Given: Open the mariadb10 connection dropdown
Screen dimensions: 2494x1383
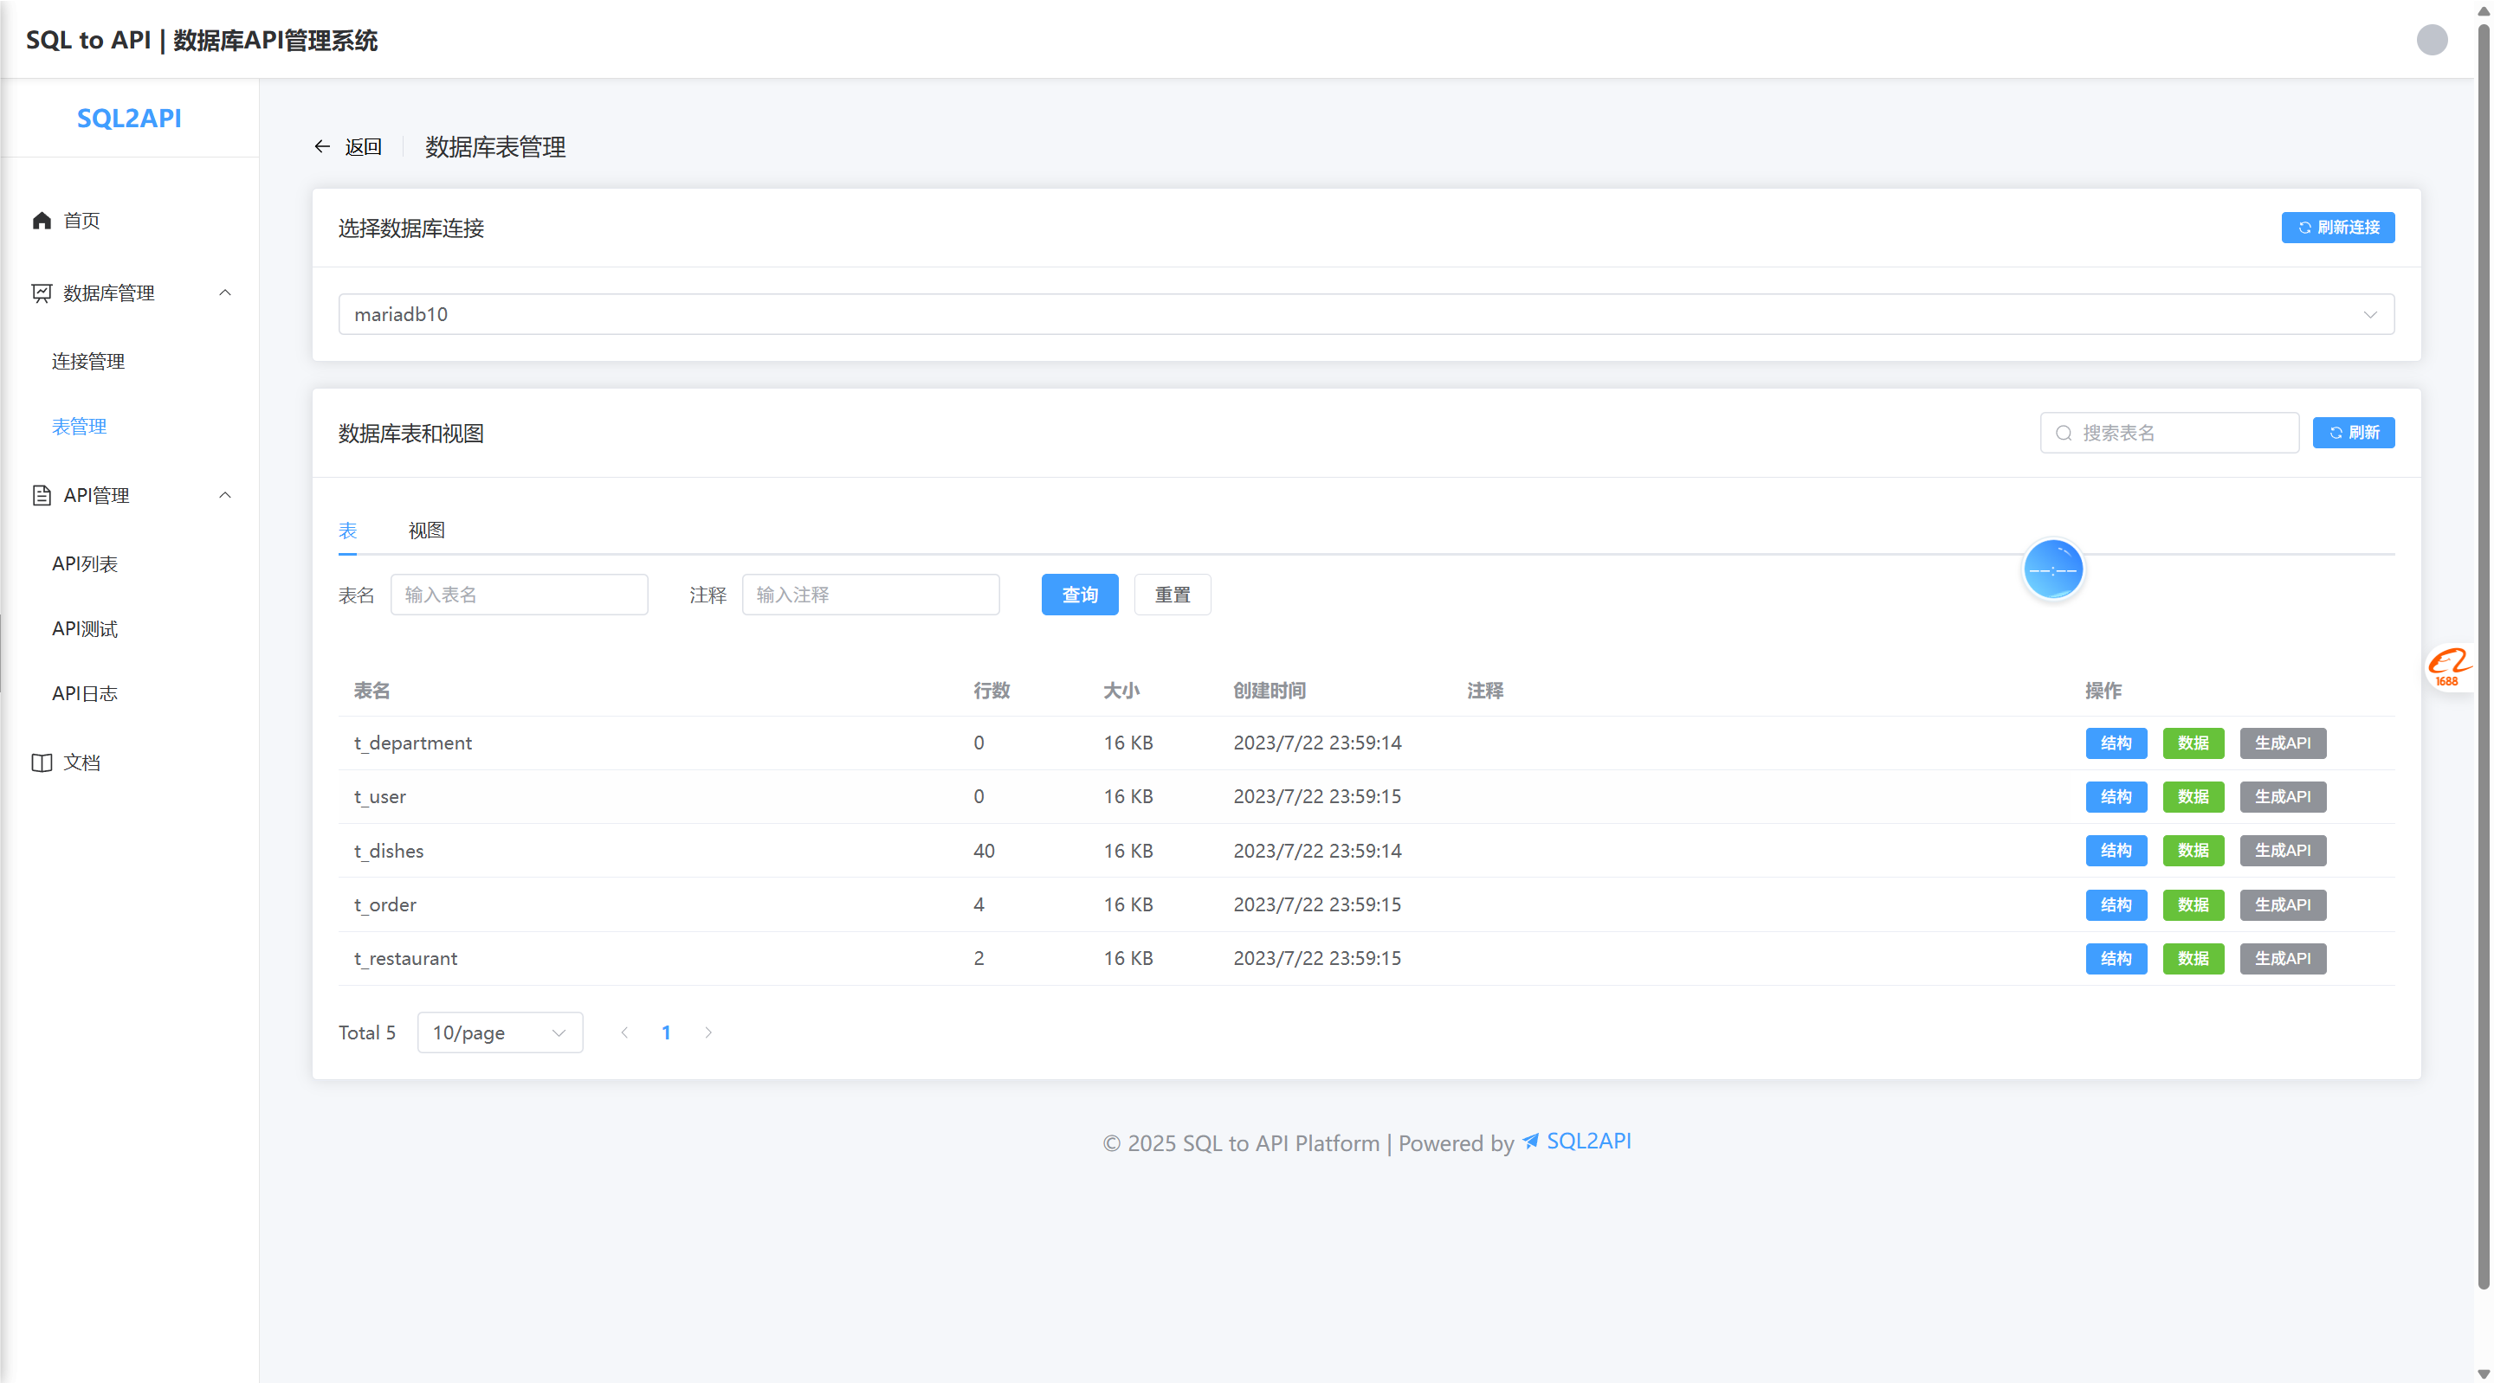Looking at the screenshot, I should pos(1365,314).
